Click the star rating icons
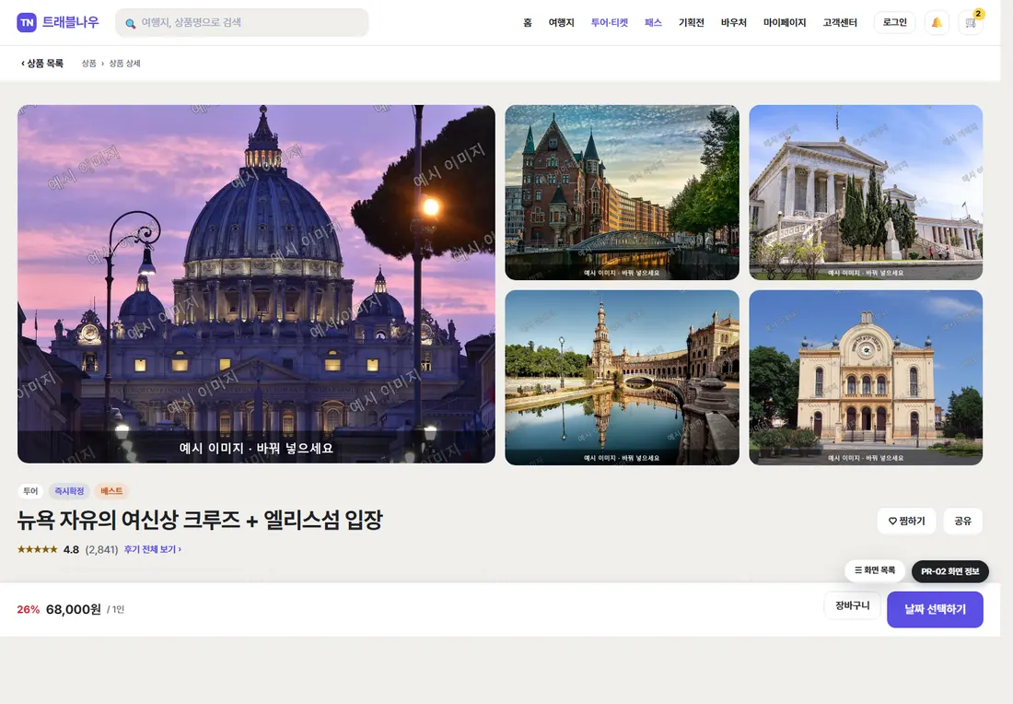The height and width of the screenshot is (704, 1013). coord(38,549)
